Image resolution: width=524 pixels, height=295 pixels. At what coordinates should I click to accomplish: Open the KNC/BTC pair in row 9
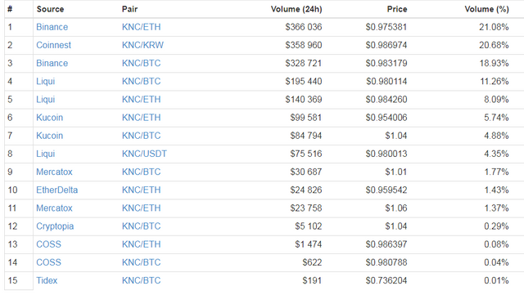coord(141,172)
